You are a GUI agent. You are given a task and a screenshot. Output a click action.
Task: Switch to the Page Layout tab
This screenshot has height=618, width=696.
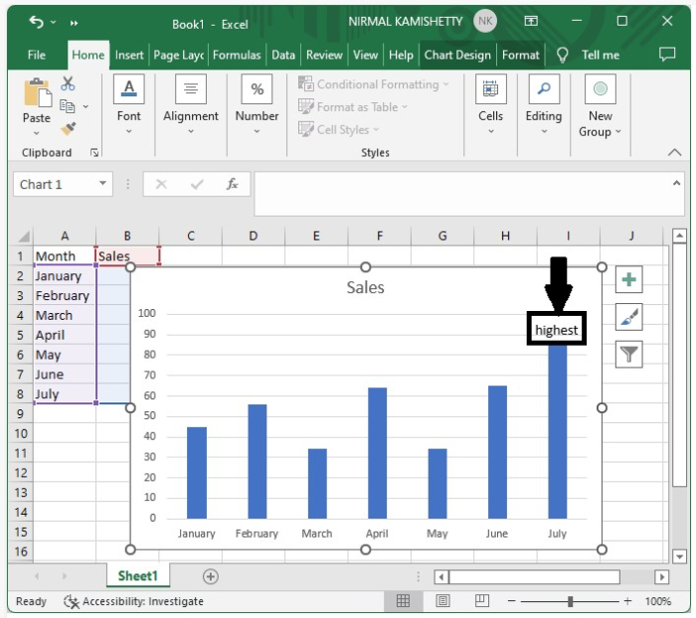pos(178,55)
